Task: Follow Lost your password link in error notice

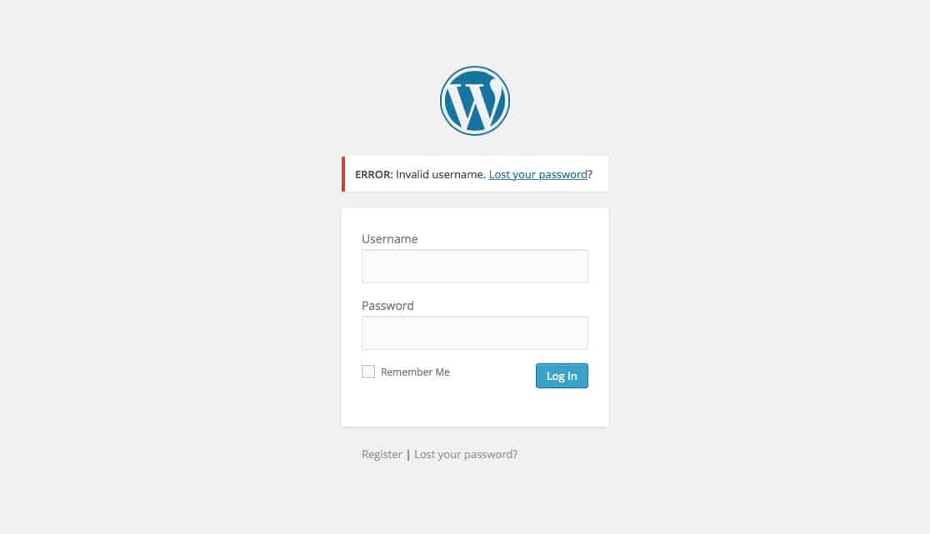Action: point(538,174)
